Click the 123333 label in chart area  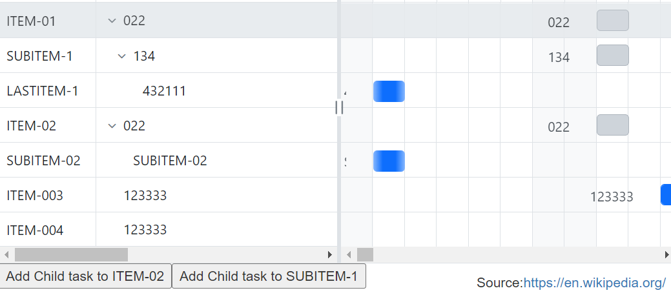tap(611, 197)
